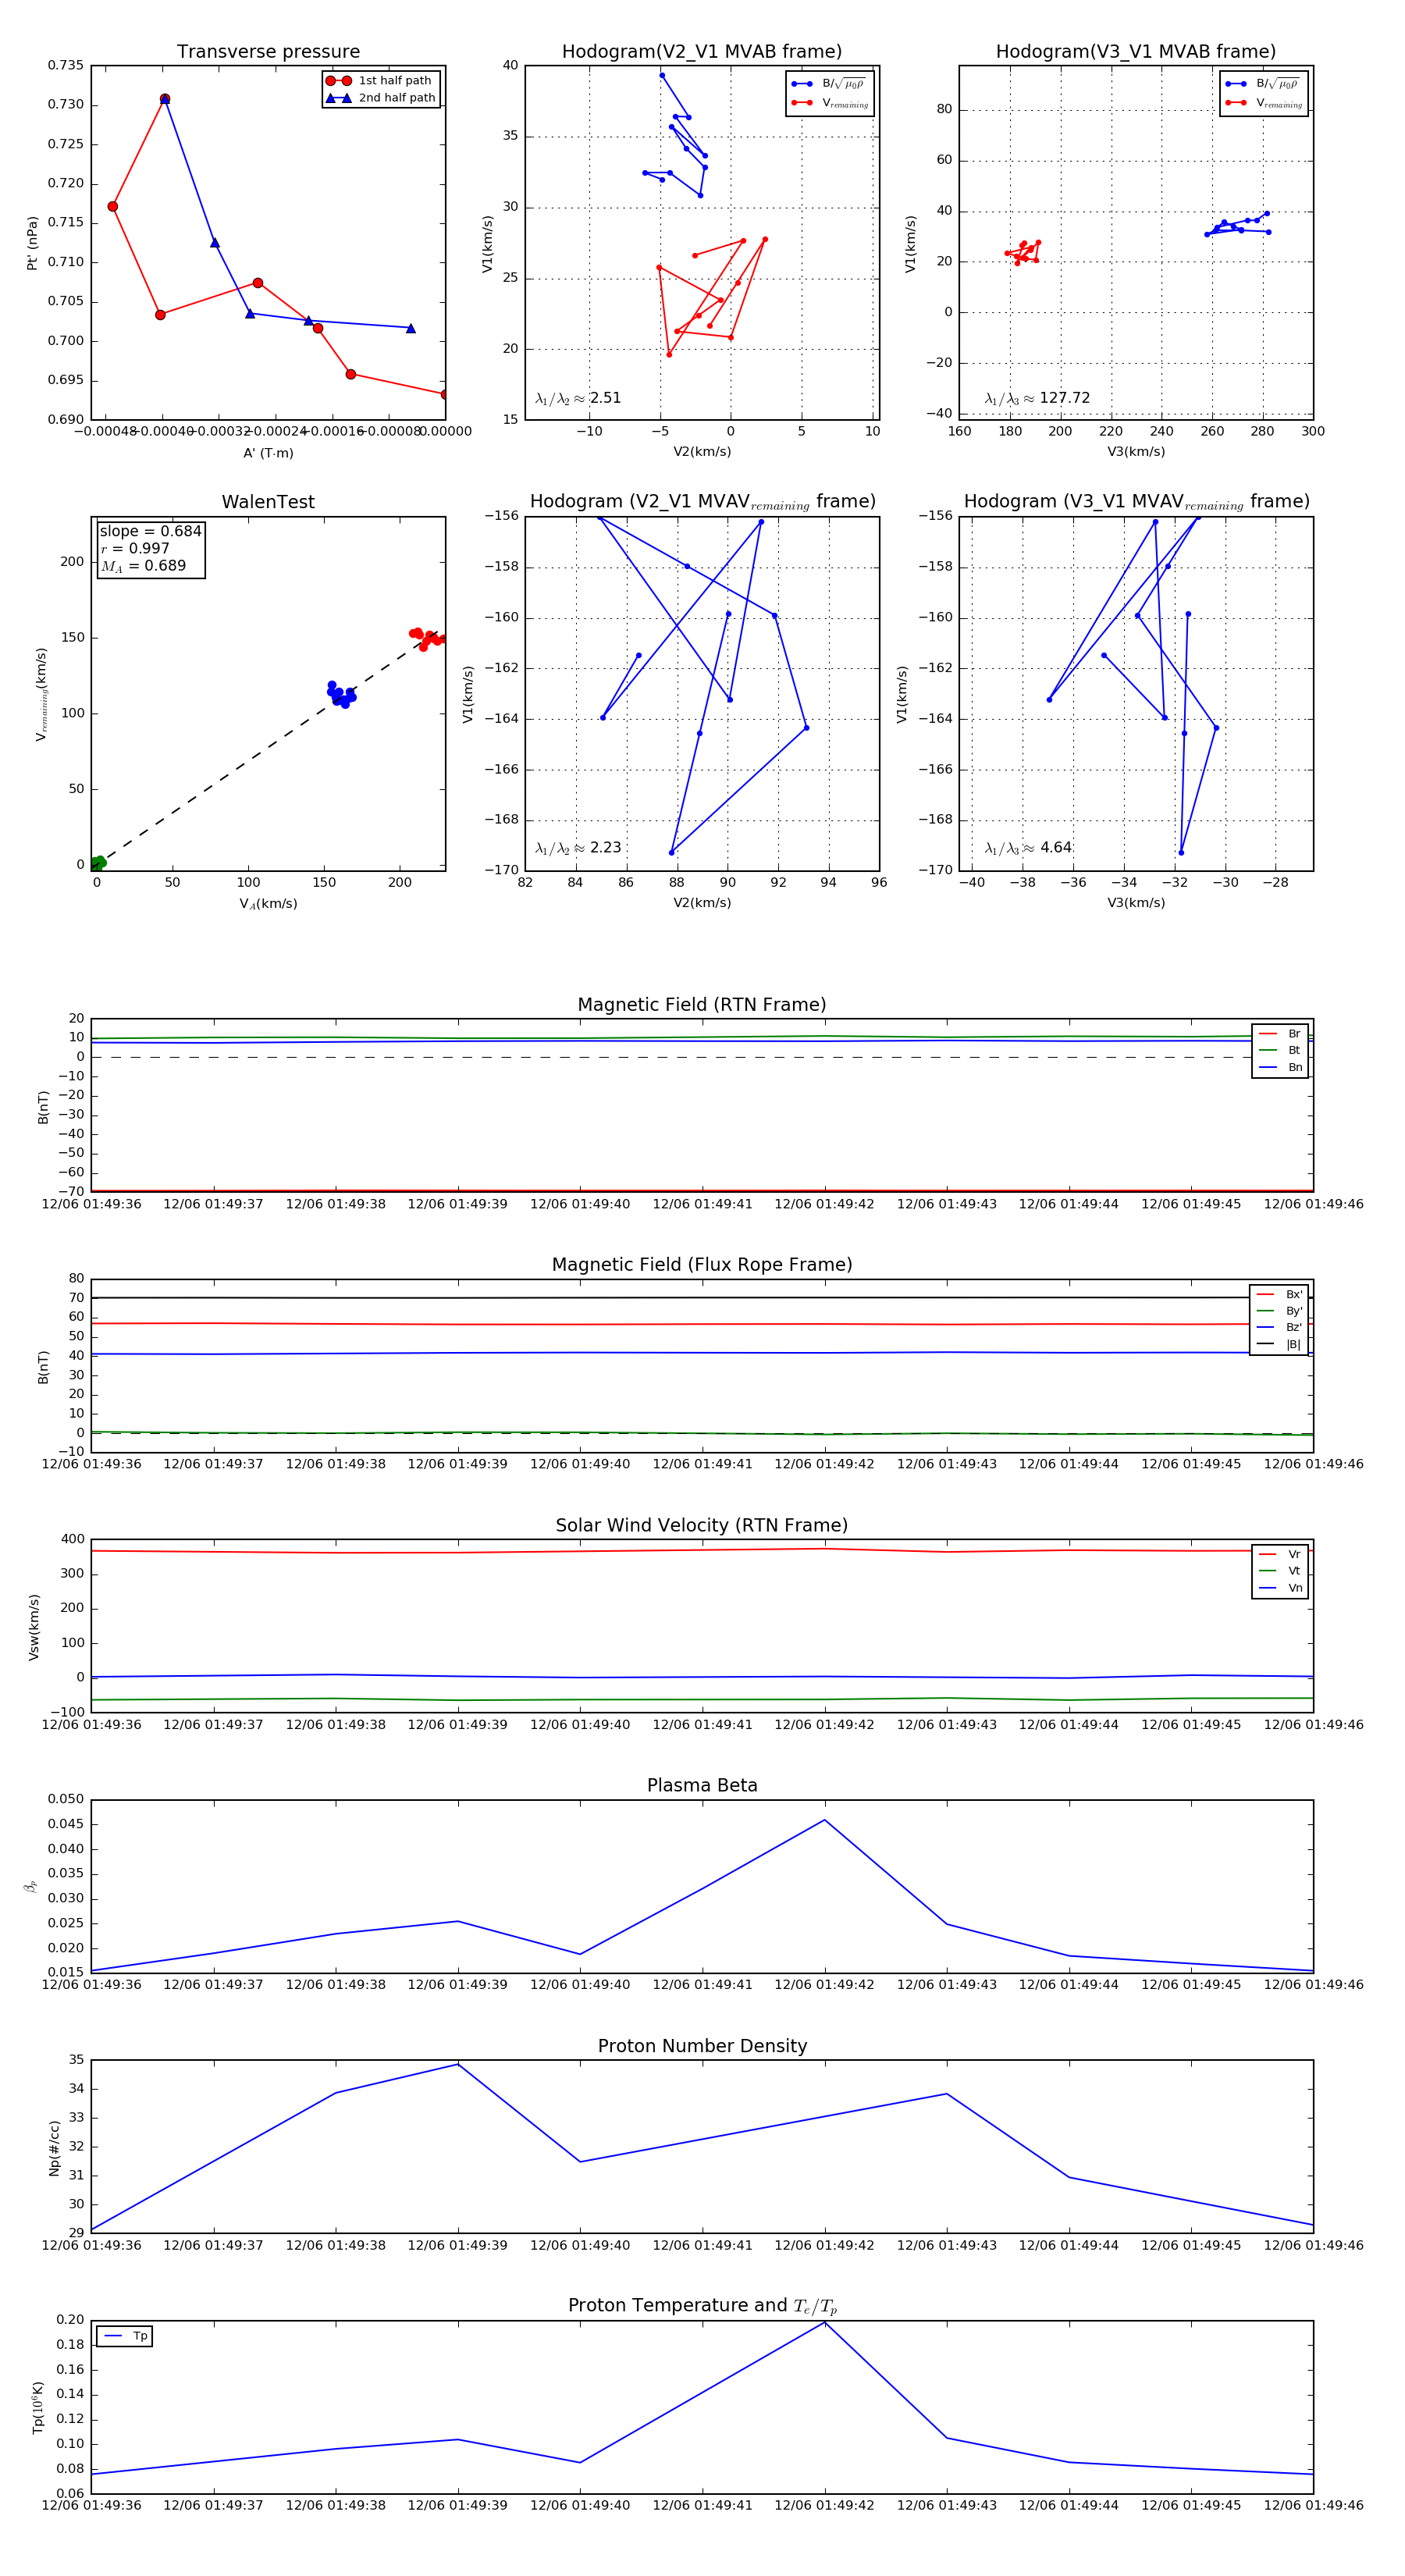Screen dimensions: 1405x2576
Task: Click the 'Np(#/cc)' y-axis label
Action: pyautogui.click(x=54, y=2148)
